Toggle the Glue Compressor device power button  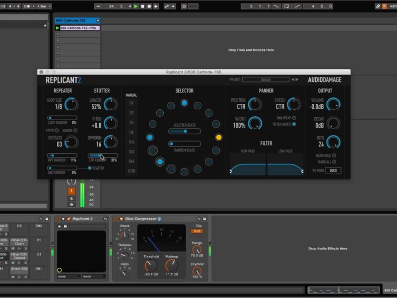[116, 219]
